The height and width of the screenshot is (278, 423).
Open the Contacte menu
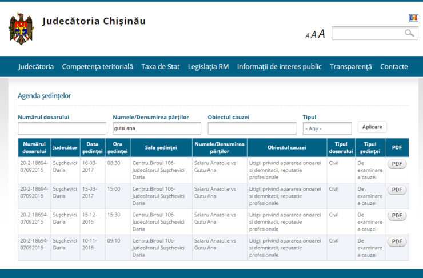[x=394, y=67]
